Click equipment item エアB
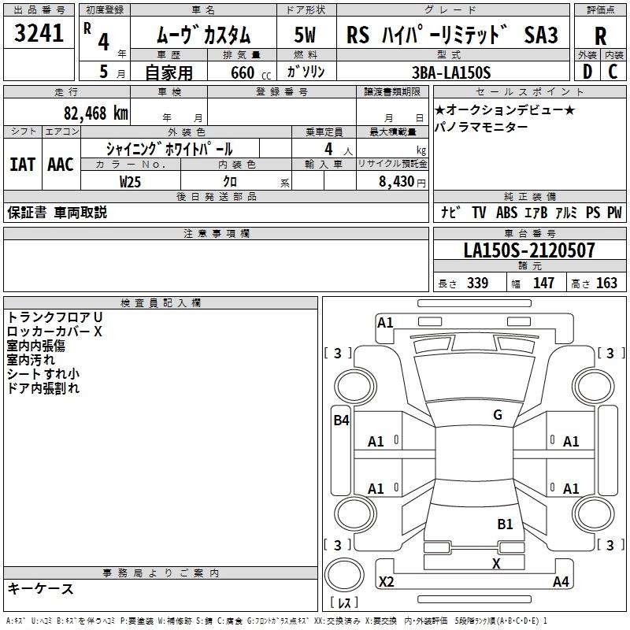 [x=536, y=212]
